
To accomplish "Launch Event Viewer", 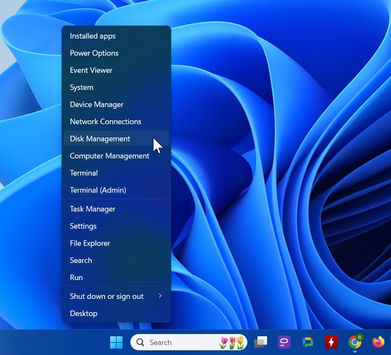I will point(116,70).
